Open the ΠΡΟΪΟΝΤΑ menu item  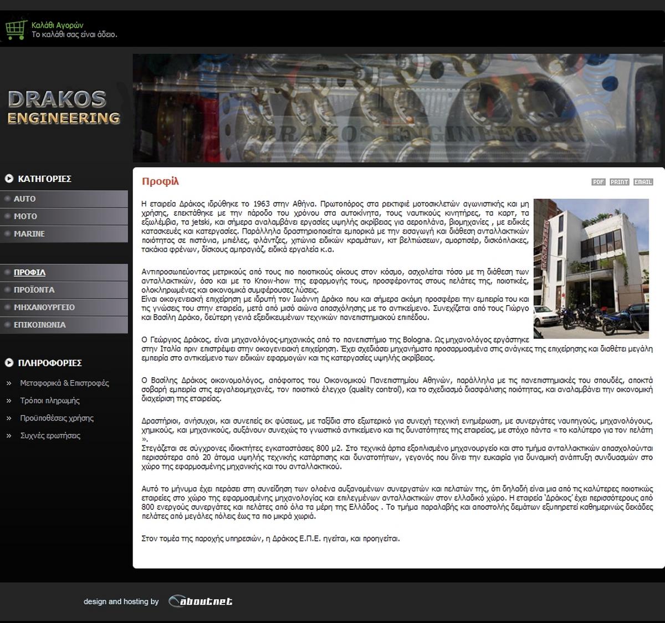pyautogui.click(x=64, y=290)
